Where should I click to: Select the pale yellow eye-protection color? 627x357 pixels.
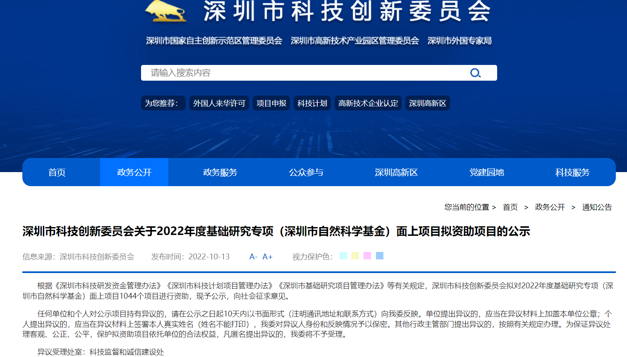(355, 256)
